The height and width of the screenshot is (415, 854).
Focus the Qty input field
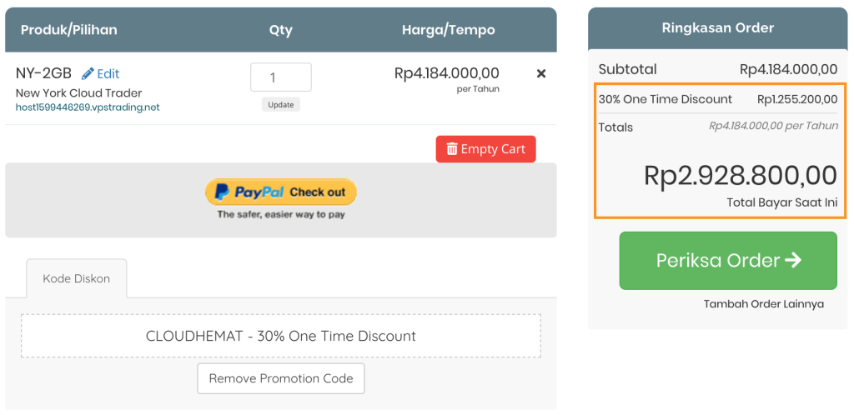(280, 77)
